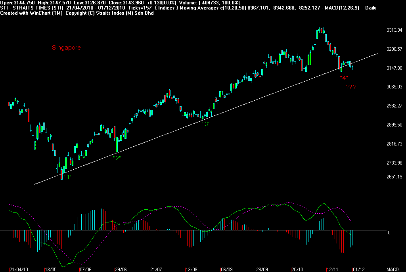The height and width of the screenshot is (272, 406).
Task: Select the trendline touch point label "3"
Action: click(x=206, y=124)
